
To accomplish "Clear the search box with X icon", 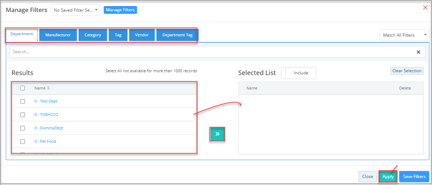I will [x=418, y=52].
